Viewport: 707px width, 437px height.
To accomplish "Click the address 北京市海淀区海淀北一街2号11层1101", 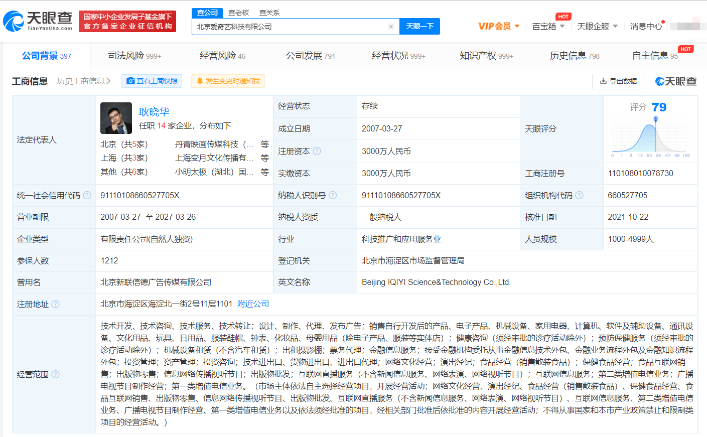I will [167, 304].
